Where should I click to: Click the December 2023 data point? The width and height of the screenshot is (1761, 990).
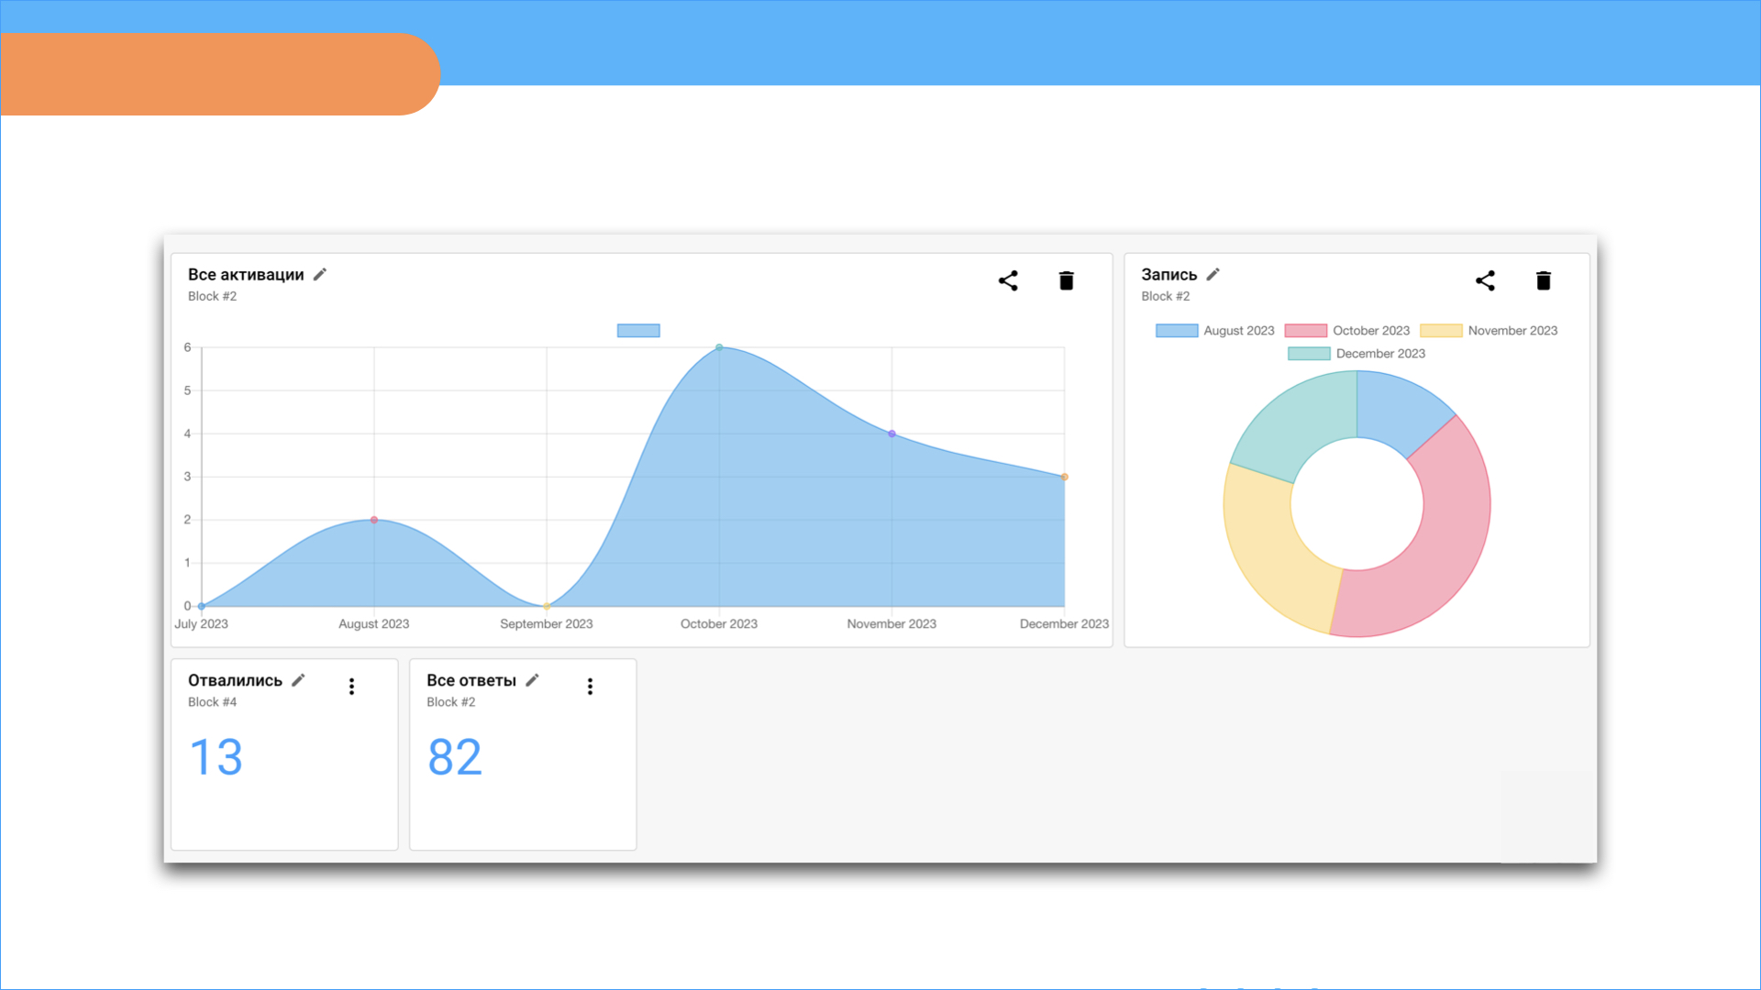coord(1064,477)
